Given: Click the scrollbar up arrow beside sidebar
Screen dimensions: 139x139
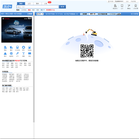Looking at the screenshot, I should pyautogui.click(x=34, y=13).
